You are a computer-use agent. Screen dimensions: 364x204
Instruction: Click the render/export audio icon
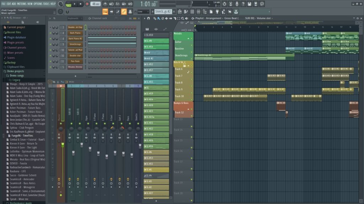256,4
